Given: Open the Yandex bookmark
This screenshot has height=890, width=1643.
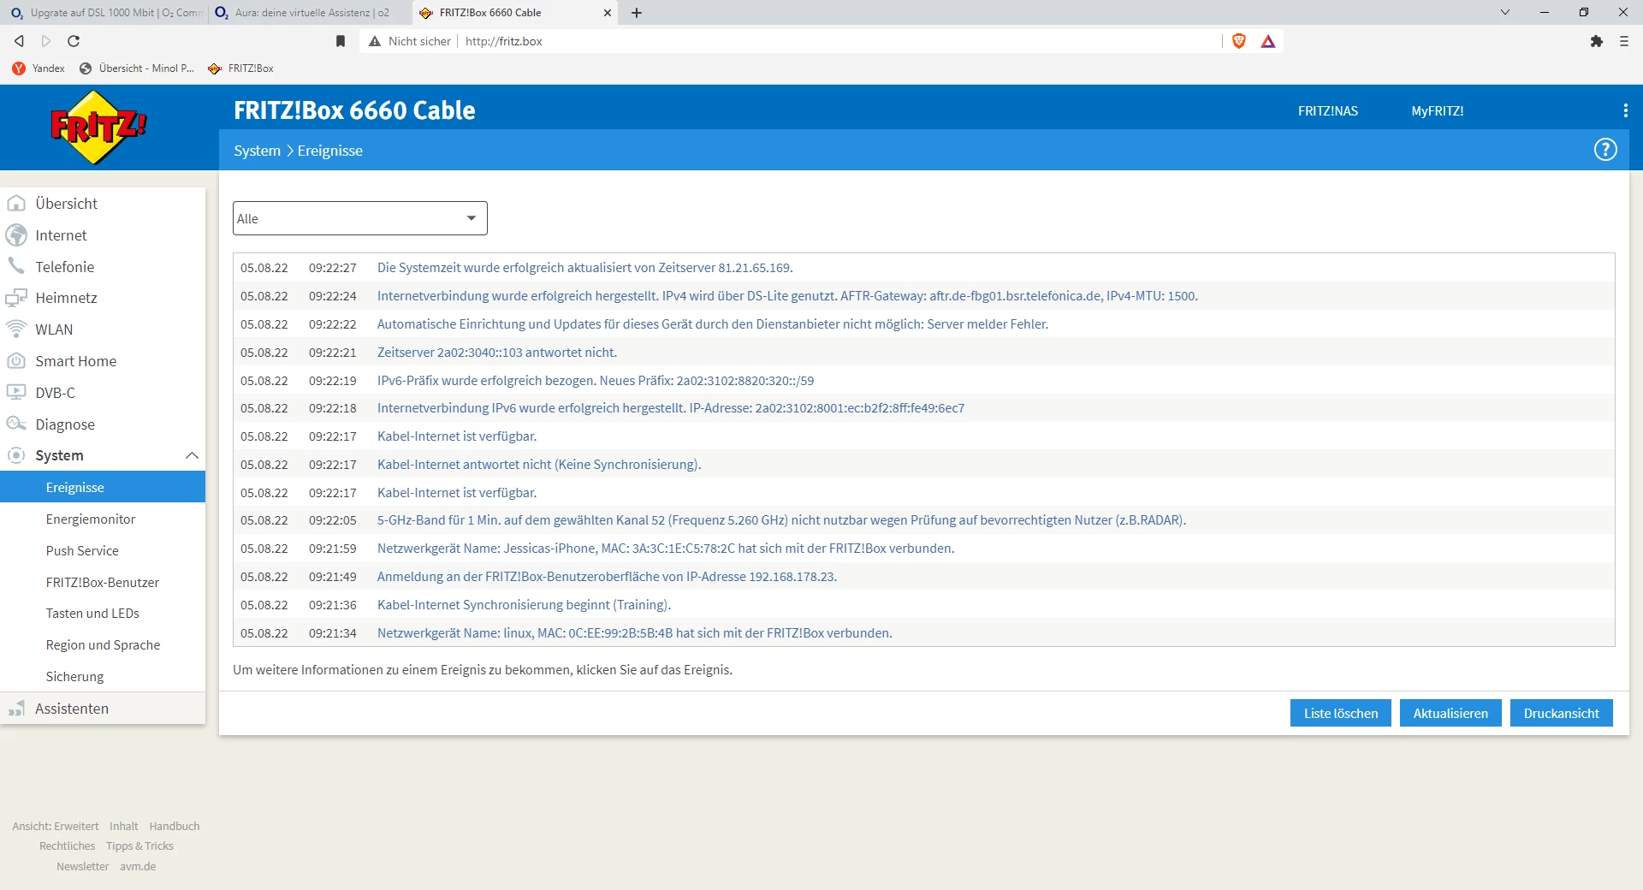Looking at the screenshot, I should pos(39,68).
